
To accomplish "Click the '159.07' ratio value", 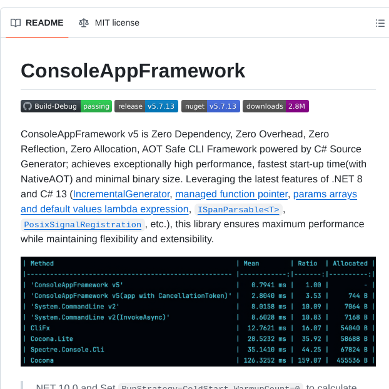I will [x=310, y=360].
